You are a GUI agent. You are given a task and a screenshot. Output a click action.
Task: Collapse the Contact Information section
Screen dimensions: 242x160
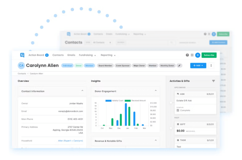click(x=83, y=91)
